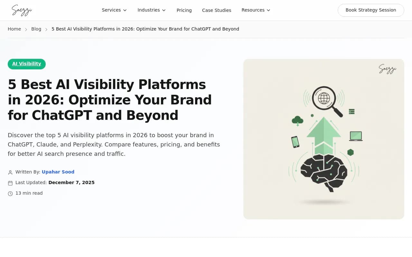Click the cloud upload icon in the illustration
This screenshot has height=257, width=412.
click(298, 120)
